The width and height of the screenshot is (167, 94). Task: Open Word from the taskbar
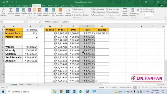coord(74,91)
